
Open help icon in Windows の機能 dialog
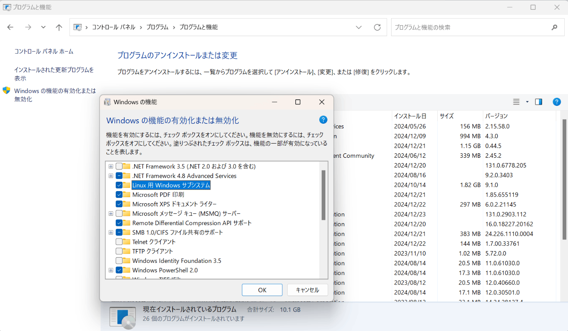pos(323,120)
